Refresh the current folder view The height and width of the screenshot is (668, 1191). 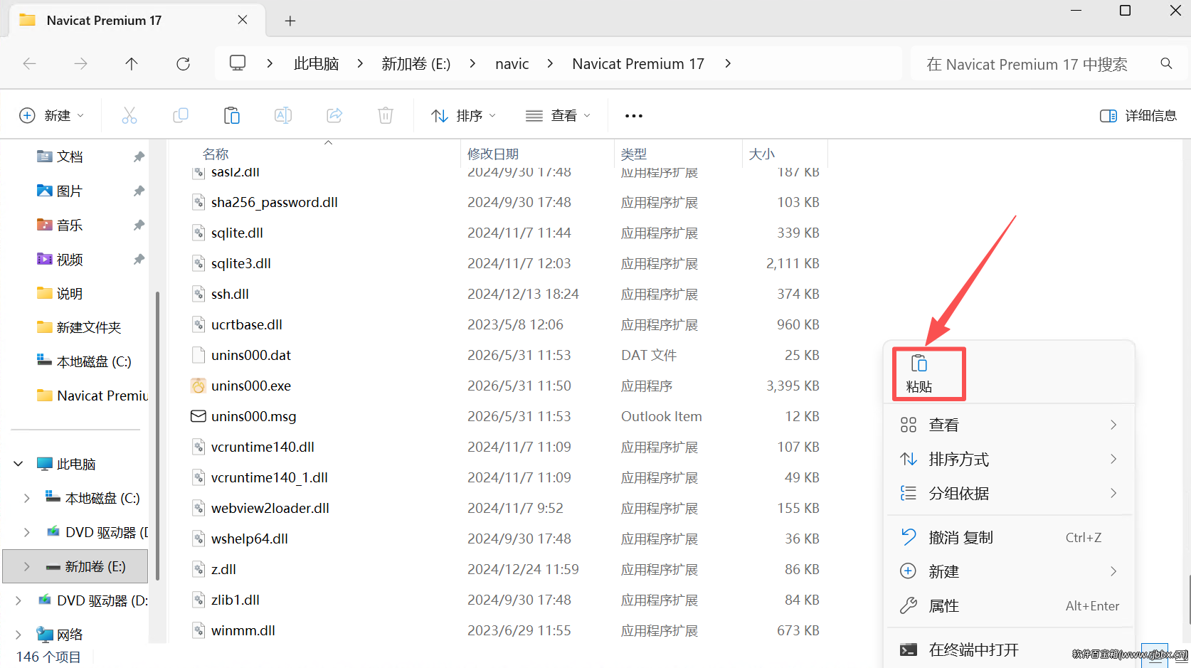click(x=183, y=64)
